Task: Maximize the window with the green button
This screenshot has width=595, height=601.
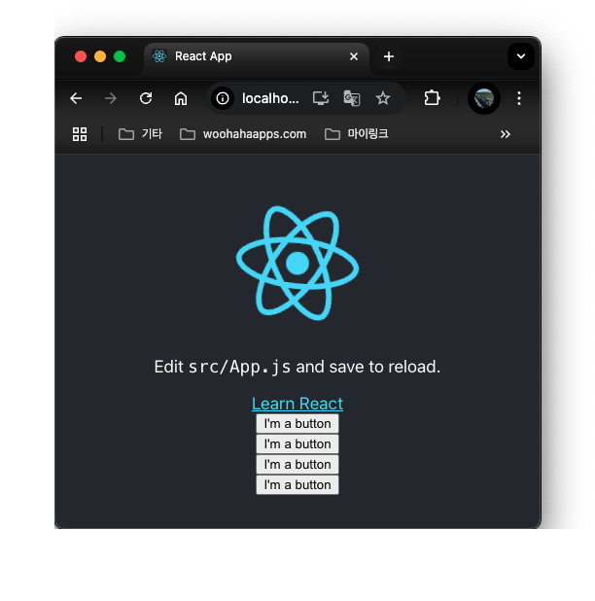Action: [120, 56]
